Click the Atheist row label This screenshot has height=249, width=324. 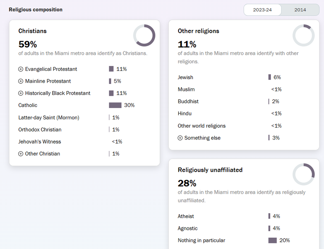(186, 216)
